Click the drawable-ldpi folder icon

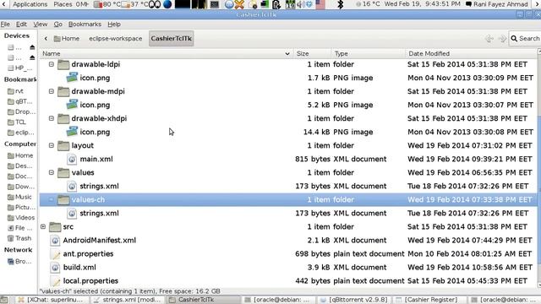pos(63,64)
